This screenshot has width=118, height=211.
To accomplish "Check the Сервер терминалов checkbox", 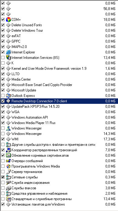I will [3, 172].
